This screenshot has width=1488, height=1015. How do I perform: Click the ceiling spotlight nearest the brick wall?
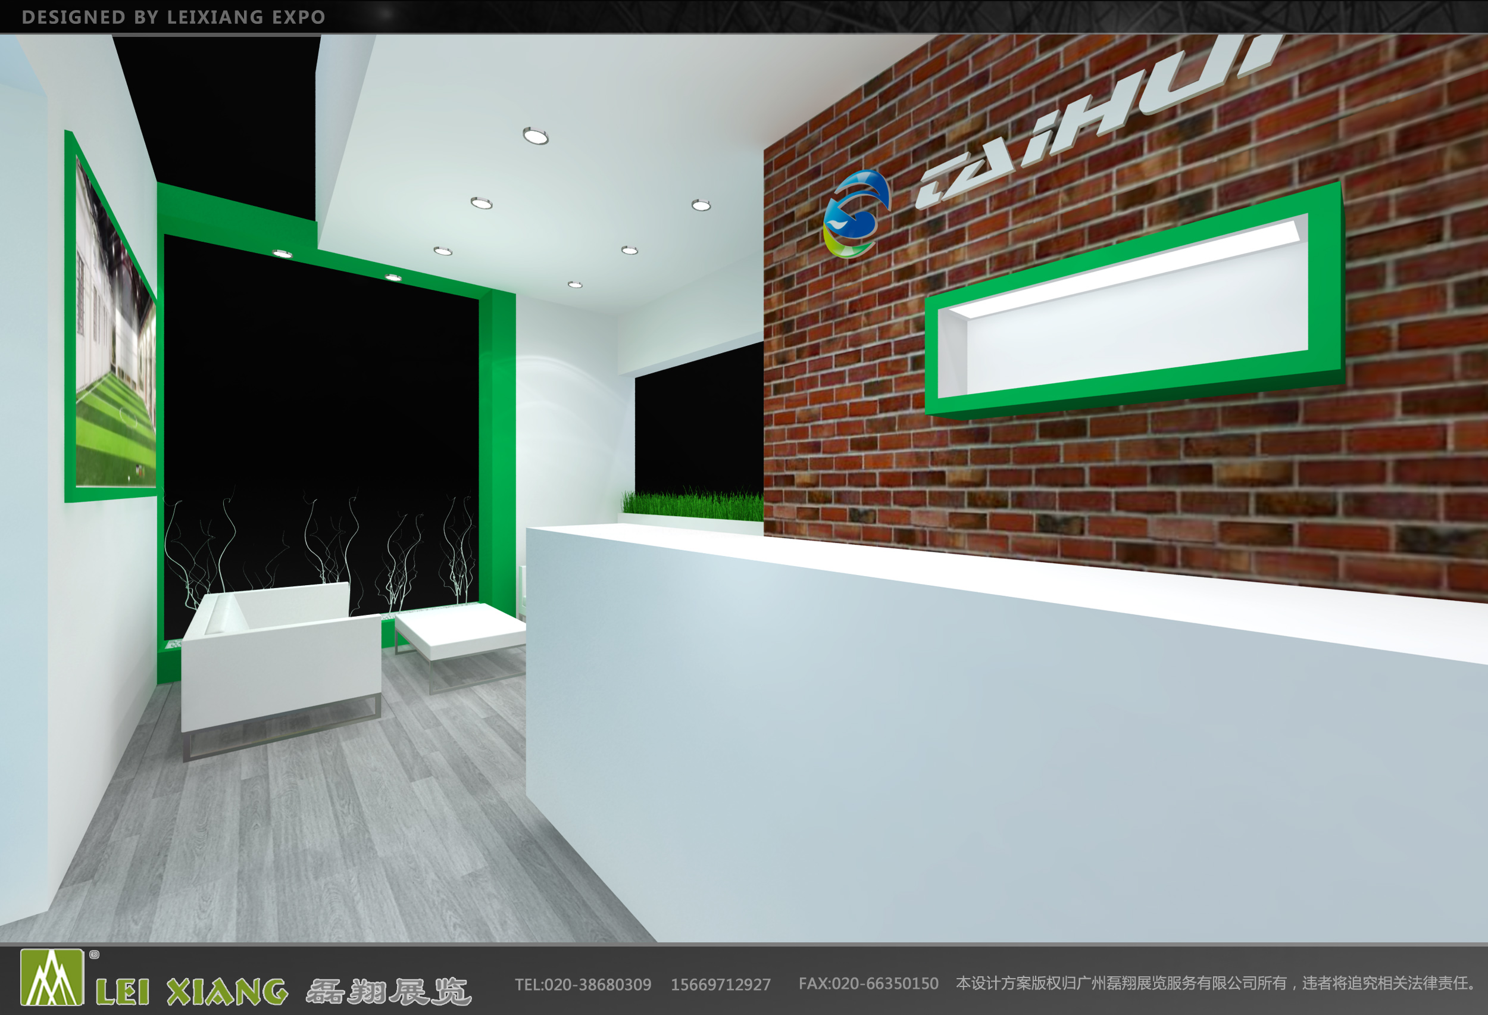701,205
